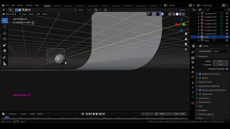Open the View Layer properties tab
The height and width of the screenshot is (129, 230).
pyautogui.click(x=193, y=67)
